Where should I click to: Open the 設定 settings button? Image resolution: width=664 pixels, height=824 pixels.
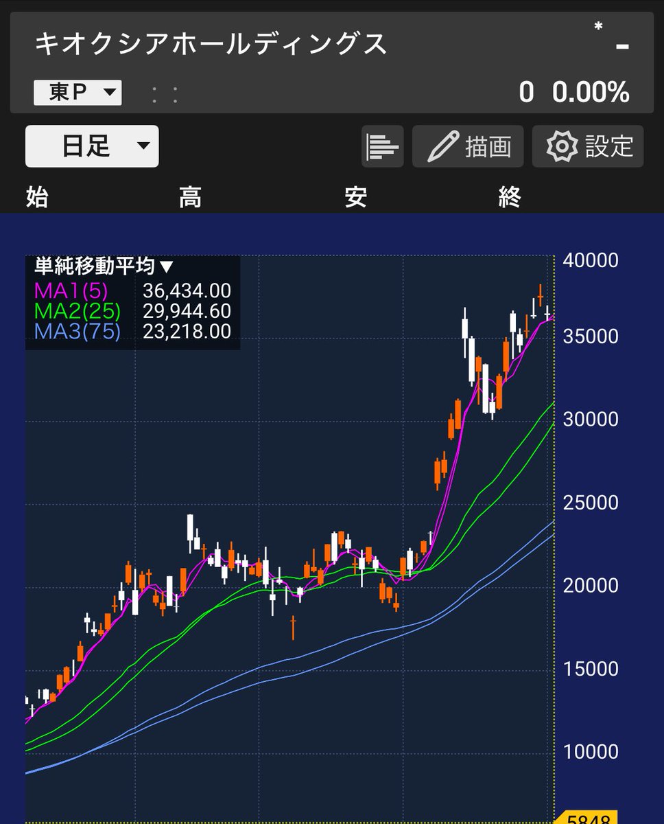pyautogui.click(x=588, y=146)
